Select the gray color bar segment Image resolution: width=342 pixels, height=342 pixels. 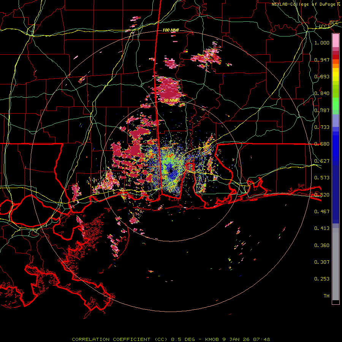click(336, 264)
